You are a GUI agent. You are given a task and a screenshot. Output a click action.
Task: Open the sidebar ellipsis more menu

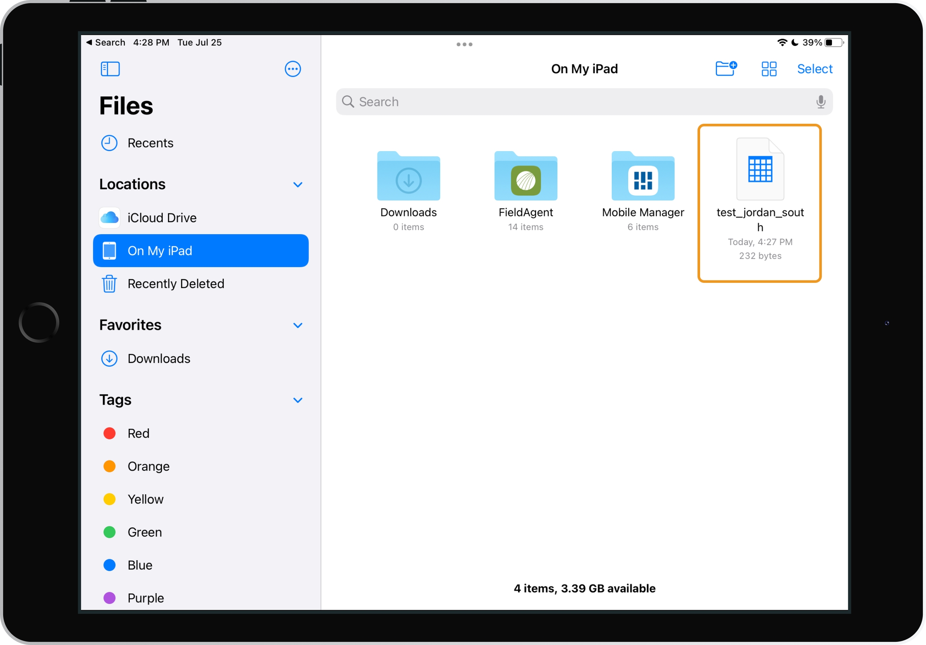tap(293, 69)
